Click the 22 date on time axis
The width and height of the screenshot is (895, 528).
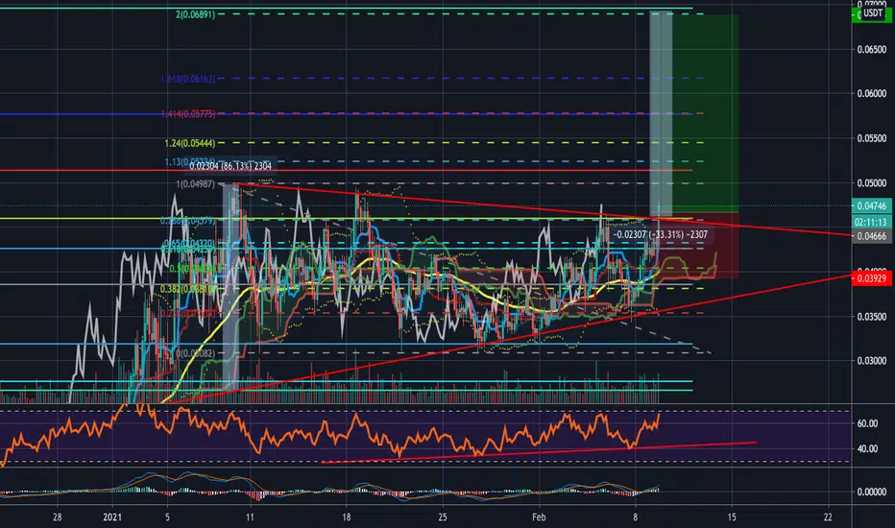(828, 517)
